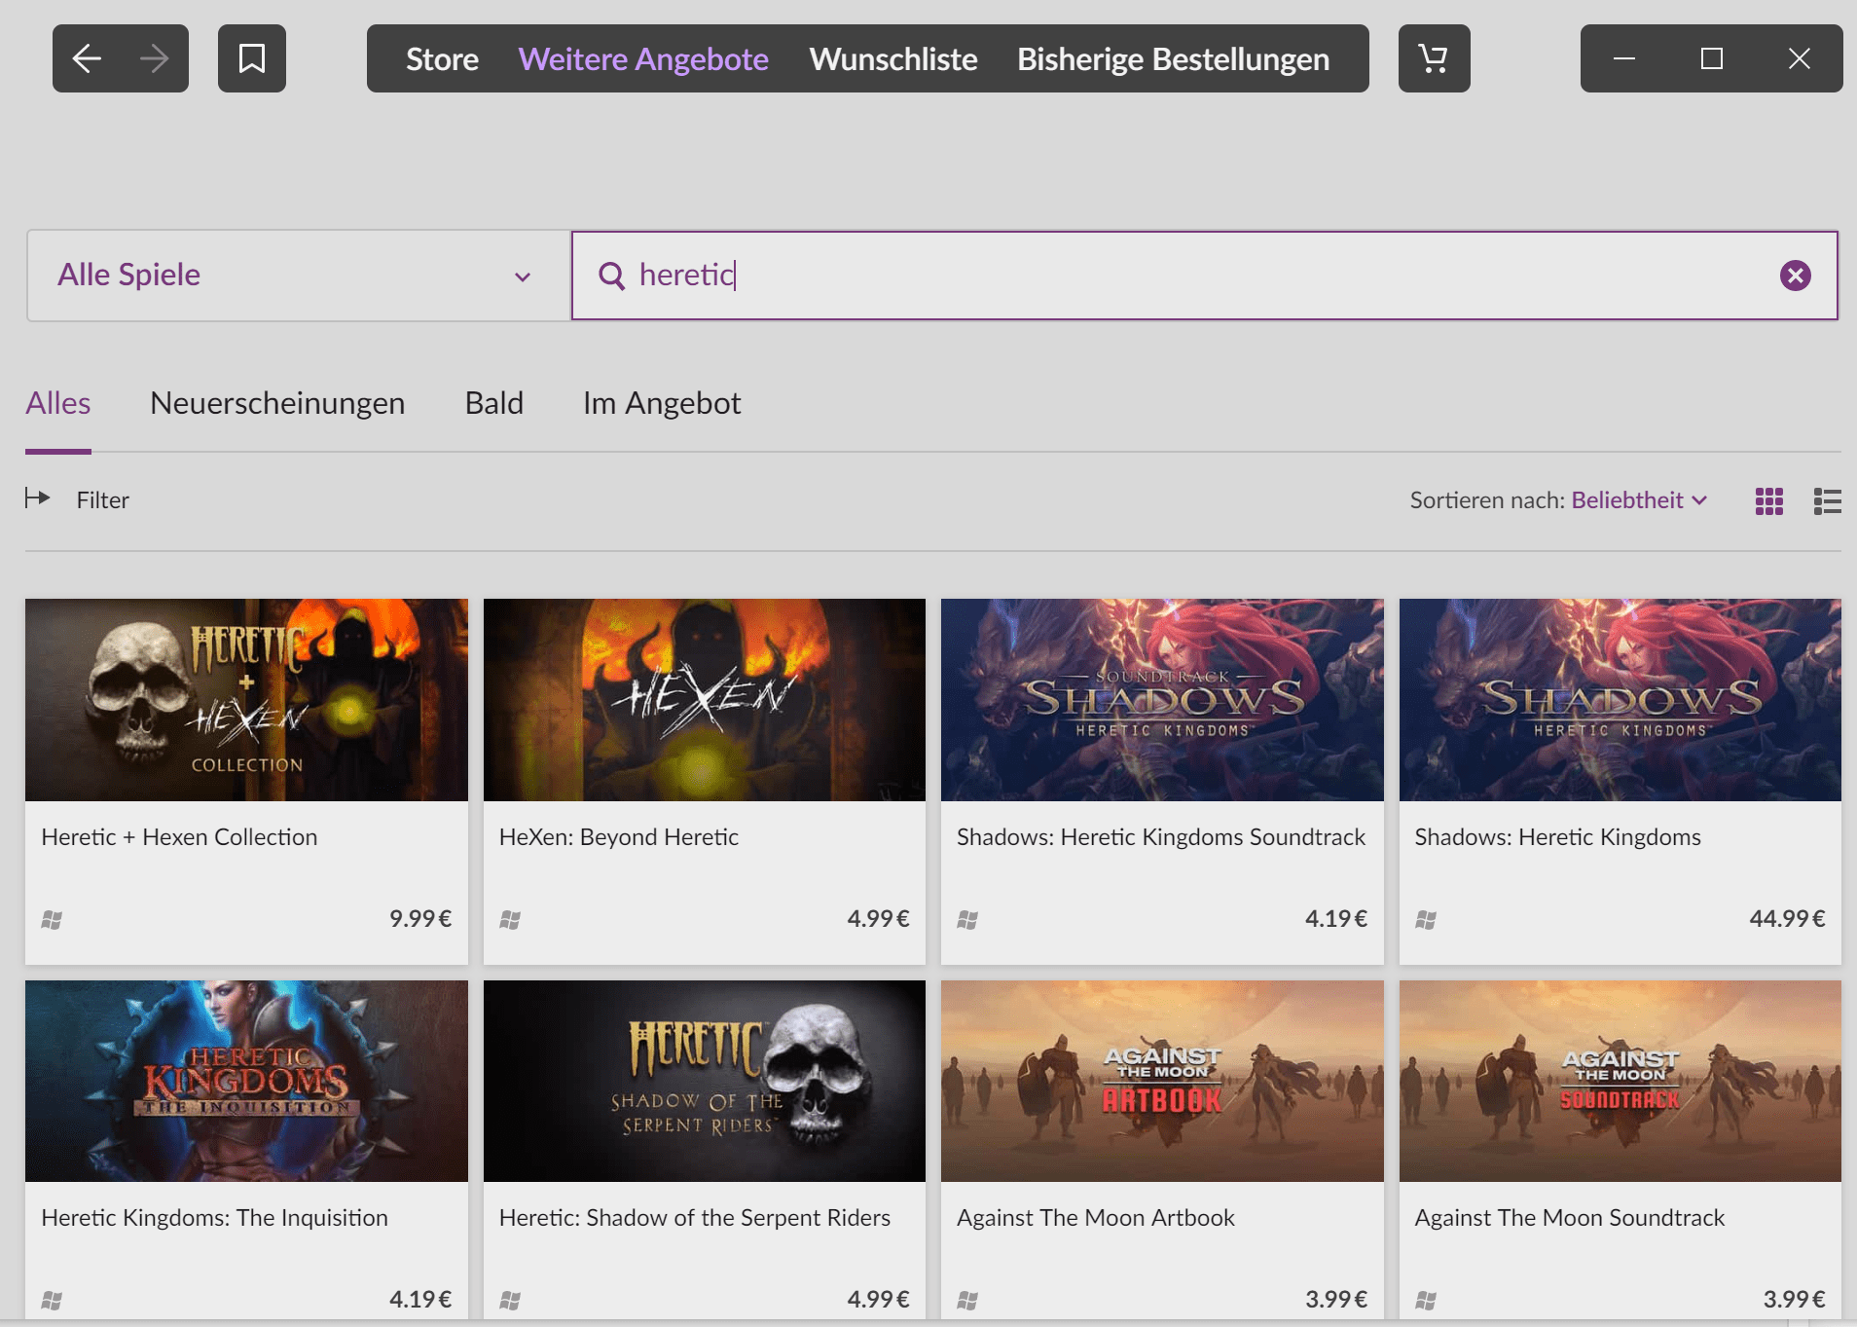The image size is (1857, 1327).
Task: Click Against The Moon Artbook cover
Action: click(x=1162, y=1081)
